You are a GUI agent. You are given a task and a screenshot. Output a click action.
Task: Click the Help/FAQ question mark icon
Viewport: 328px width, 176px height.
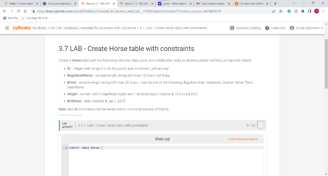(x=267, y=28)
